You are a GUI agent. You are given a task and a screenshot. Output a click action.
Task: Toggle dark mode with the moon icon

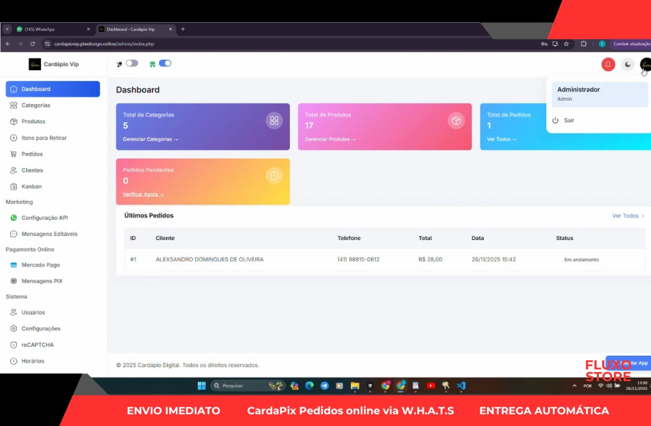[x=627, y=64]
